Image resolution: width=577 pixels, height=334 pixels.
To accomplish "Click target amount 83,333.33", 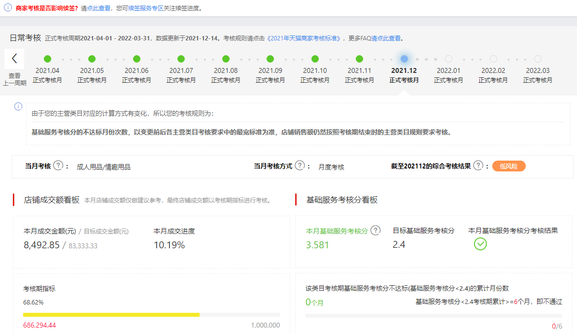I will (x=83, y=246).
